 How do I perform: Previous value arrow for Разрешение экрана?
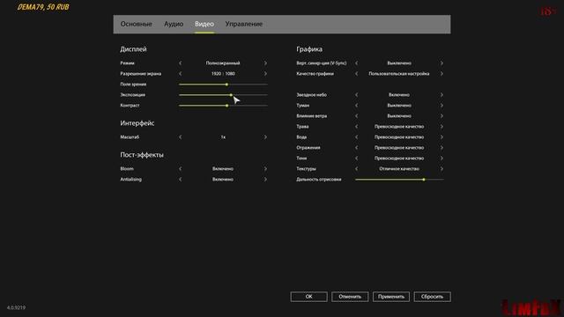tap(180, 74)
